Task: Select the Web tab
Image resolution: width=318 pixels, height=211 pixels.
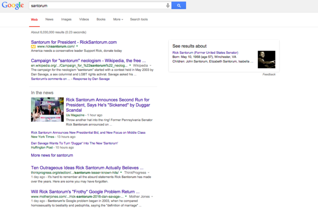Action: (x=34, y=20)
